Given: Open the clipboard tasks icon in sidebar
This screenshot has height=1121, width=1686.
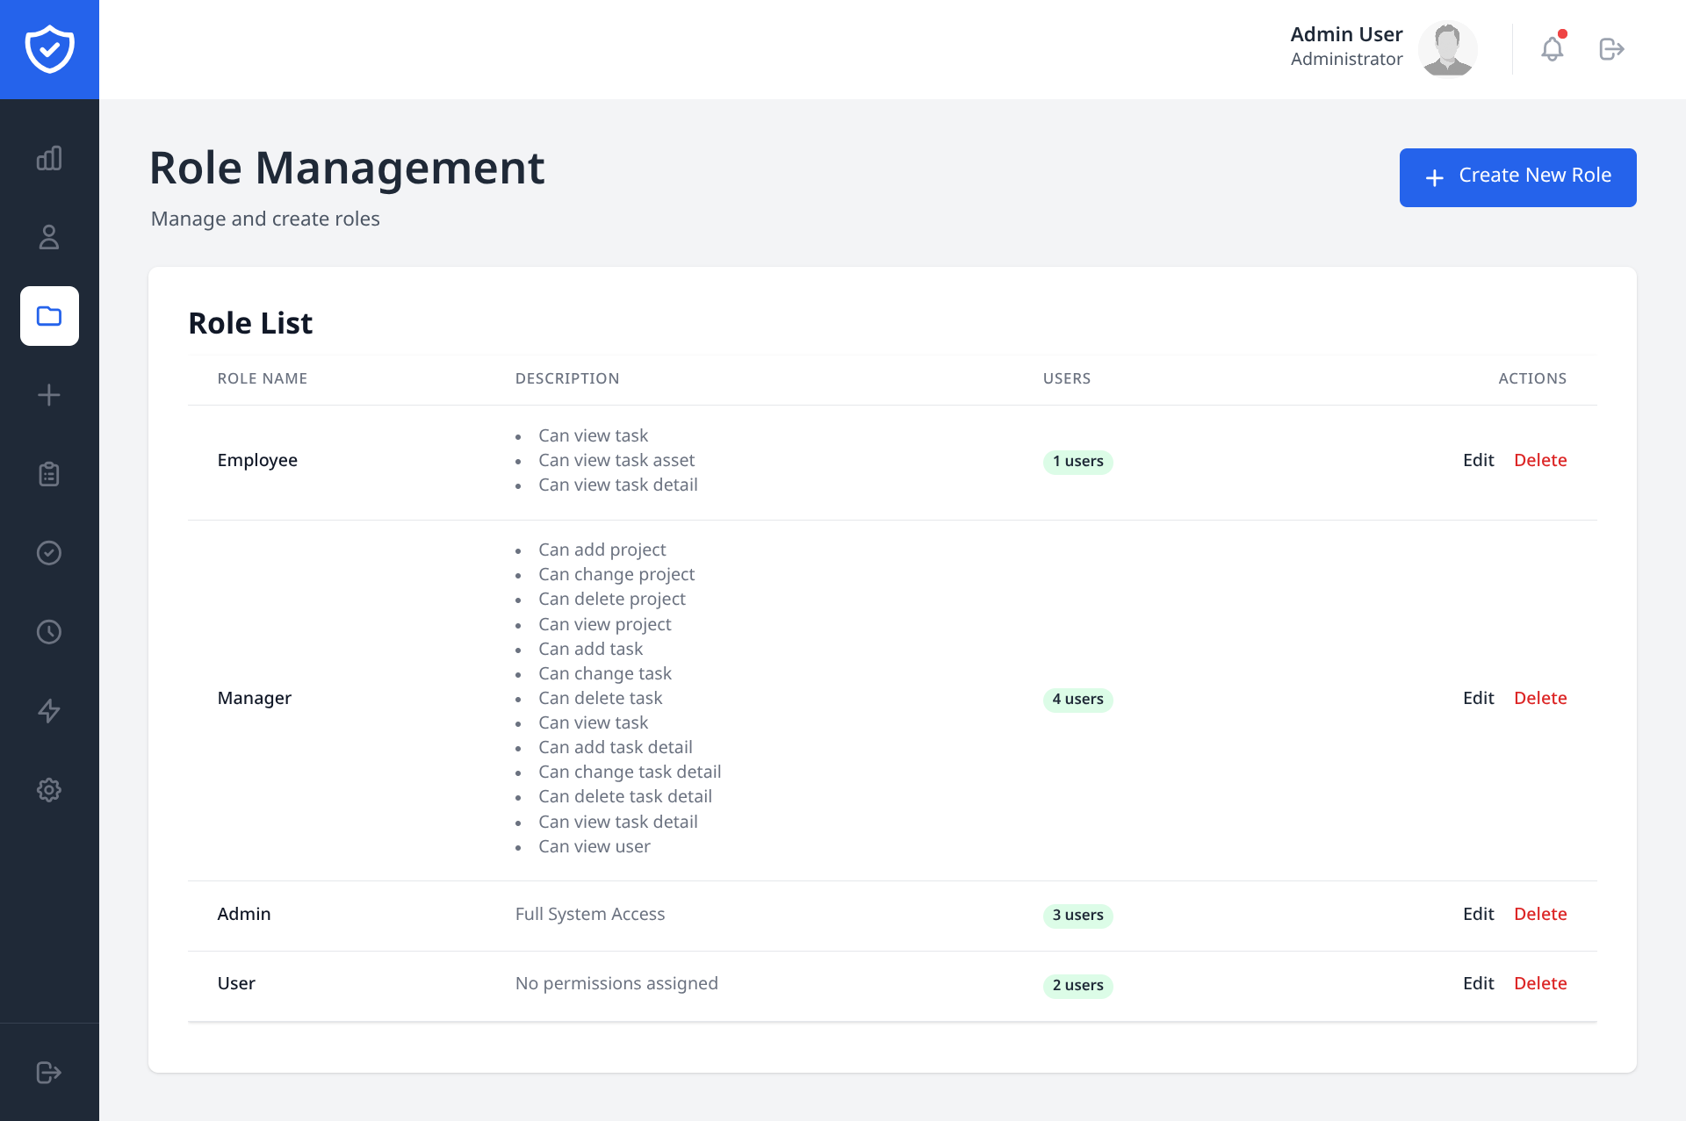Looking at the screenshot, I should 49,474.
